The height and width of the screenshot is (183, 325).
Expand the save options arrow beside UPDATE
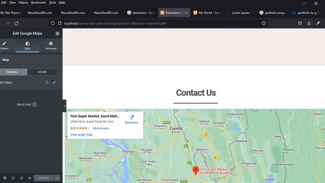click(x=57, y=178)
